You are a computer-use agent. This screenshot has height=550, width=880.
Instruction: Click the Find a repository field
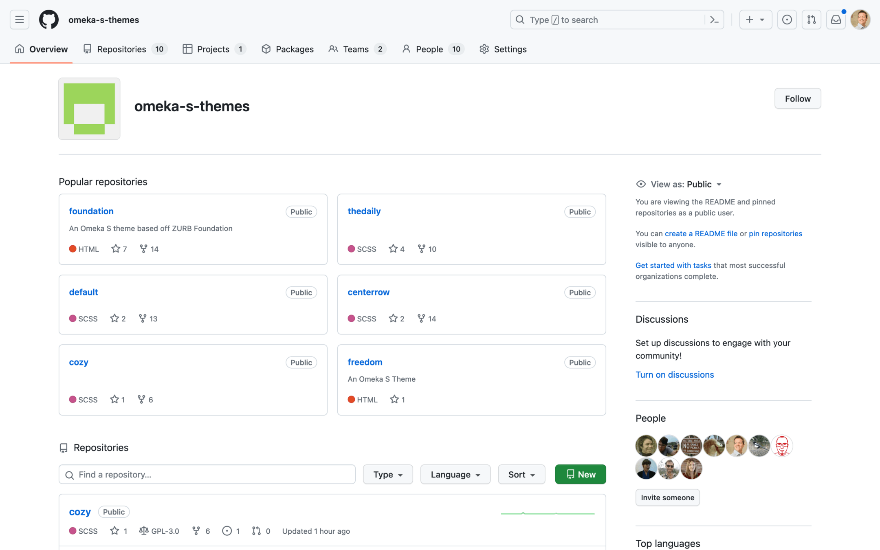(207, 474)
